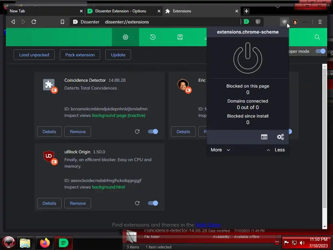This screenshot has height=250, width=333.
Task: Expand More in uBlock popup
Action: pyautogui.click(x=220, y=150)
